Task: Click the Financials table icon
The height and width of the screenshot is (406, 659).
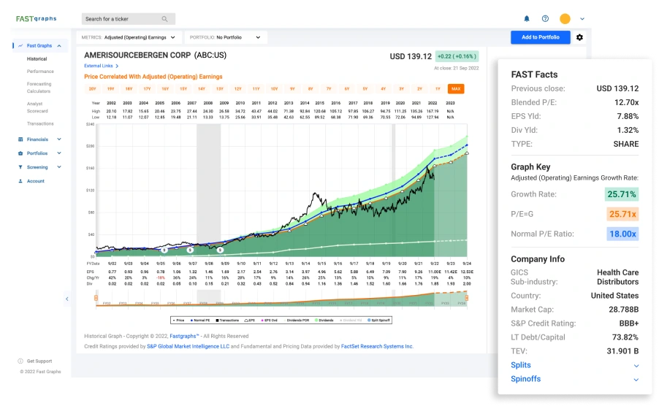Action: (20, 139)
